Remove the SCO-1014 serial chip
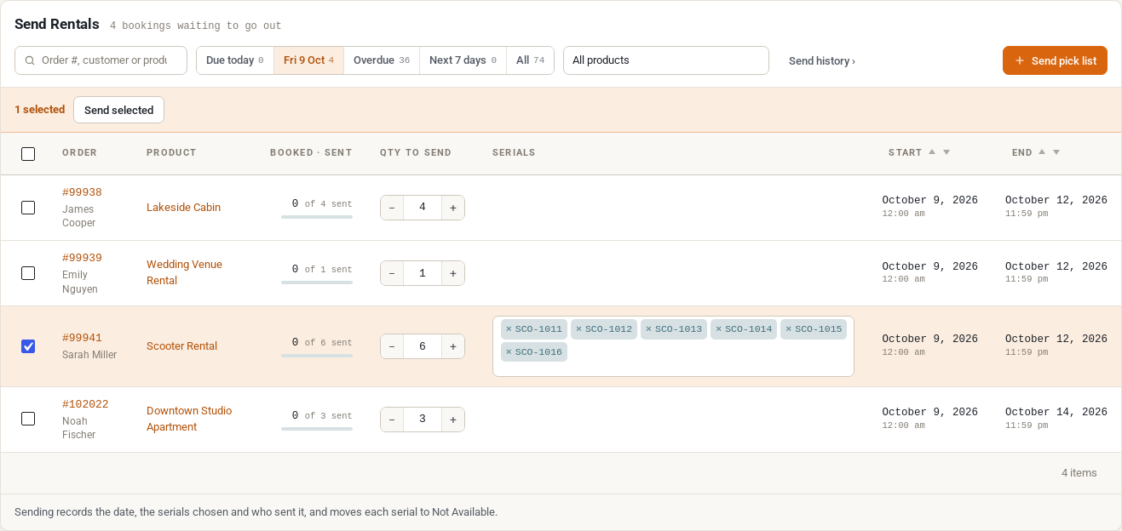The width and height of the screenshot is (1122, 531). (718, 329)
